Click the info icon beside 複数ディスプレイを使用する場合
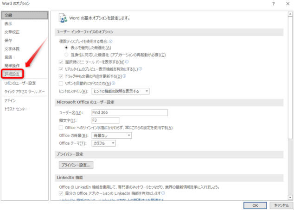Image resolution: width=294 pixels, height=210 pixels. [111, 41]
